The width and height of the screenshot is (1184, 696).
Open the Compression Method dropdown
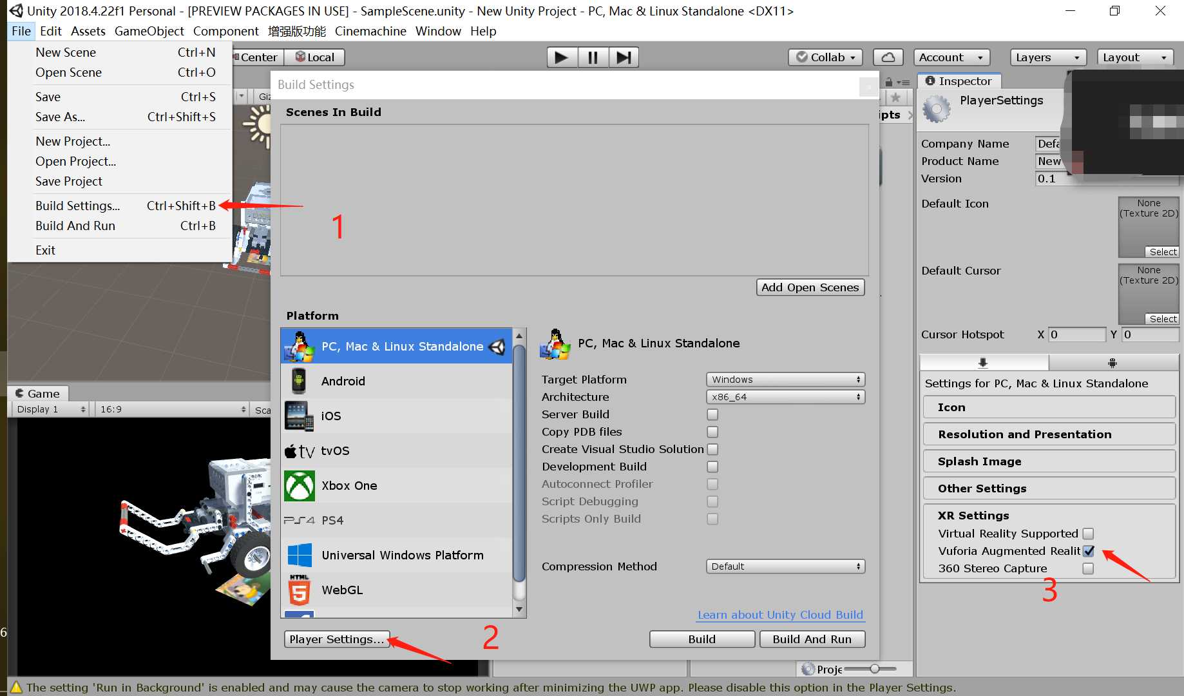[785, 566]
